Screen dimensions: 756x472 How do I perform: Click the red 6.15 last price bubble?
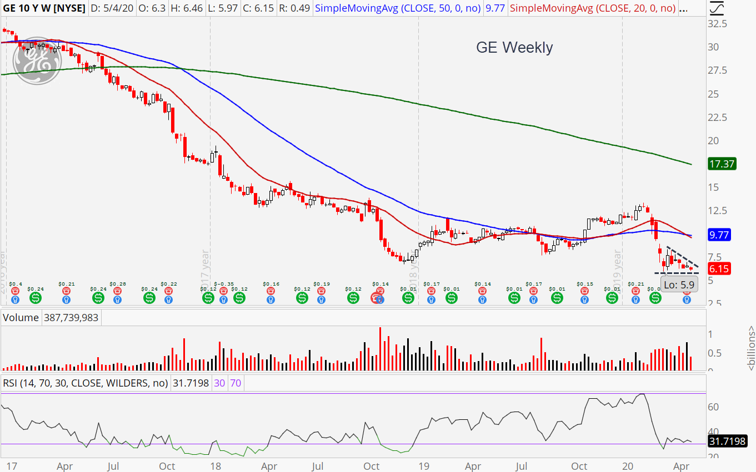point(719,269)
